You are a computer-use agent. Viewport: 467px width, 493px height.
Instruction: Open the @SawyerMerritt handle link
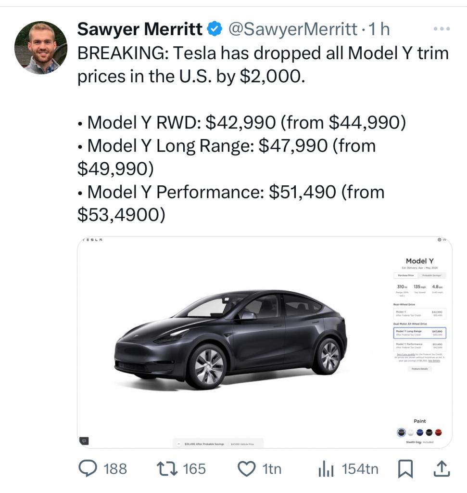[293, 29]
